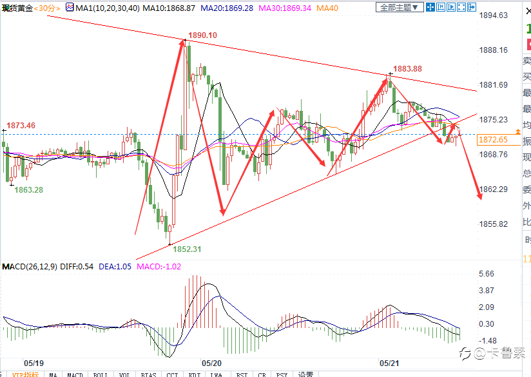Image resolution: width=531 pixels, height=377 pixels.
Task: Click the DIFF:0.54 value
Action: (77, 267)
